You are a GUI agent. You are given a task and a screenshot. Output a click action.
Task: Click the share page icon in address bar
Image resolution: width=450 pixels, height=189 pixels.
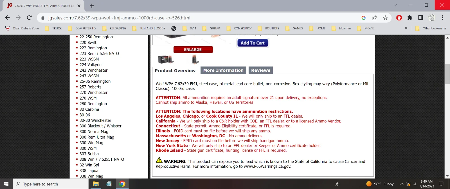[x=374, y=18]
